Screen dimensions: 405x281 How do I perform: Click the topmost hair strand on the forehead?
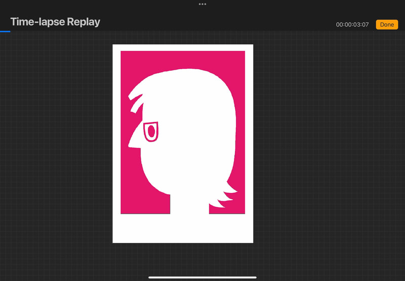coord(136,91)
